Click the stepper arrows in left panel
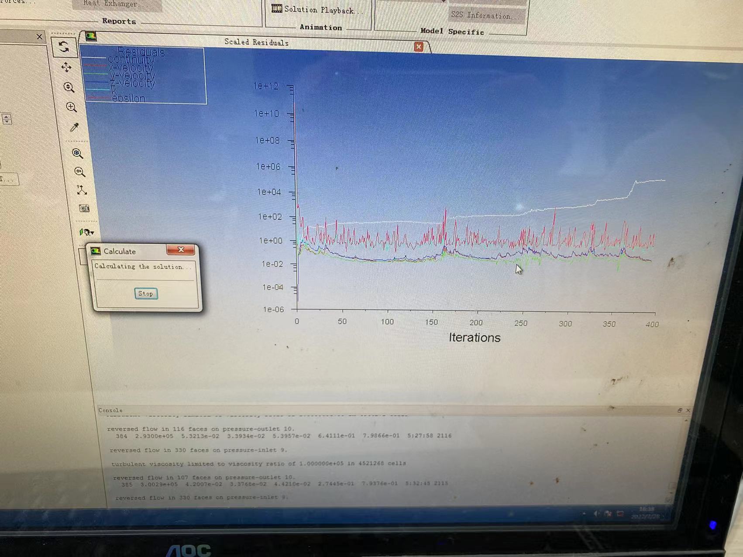Viewport: 743px width, 557px height. [x=7, y=119]
